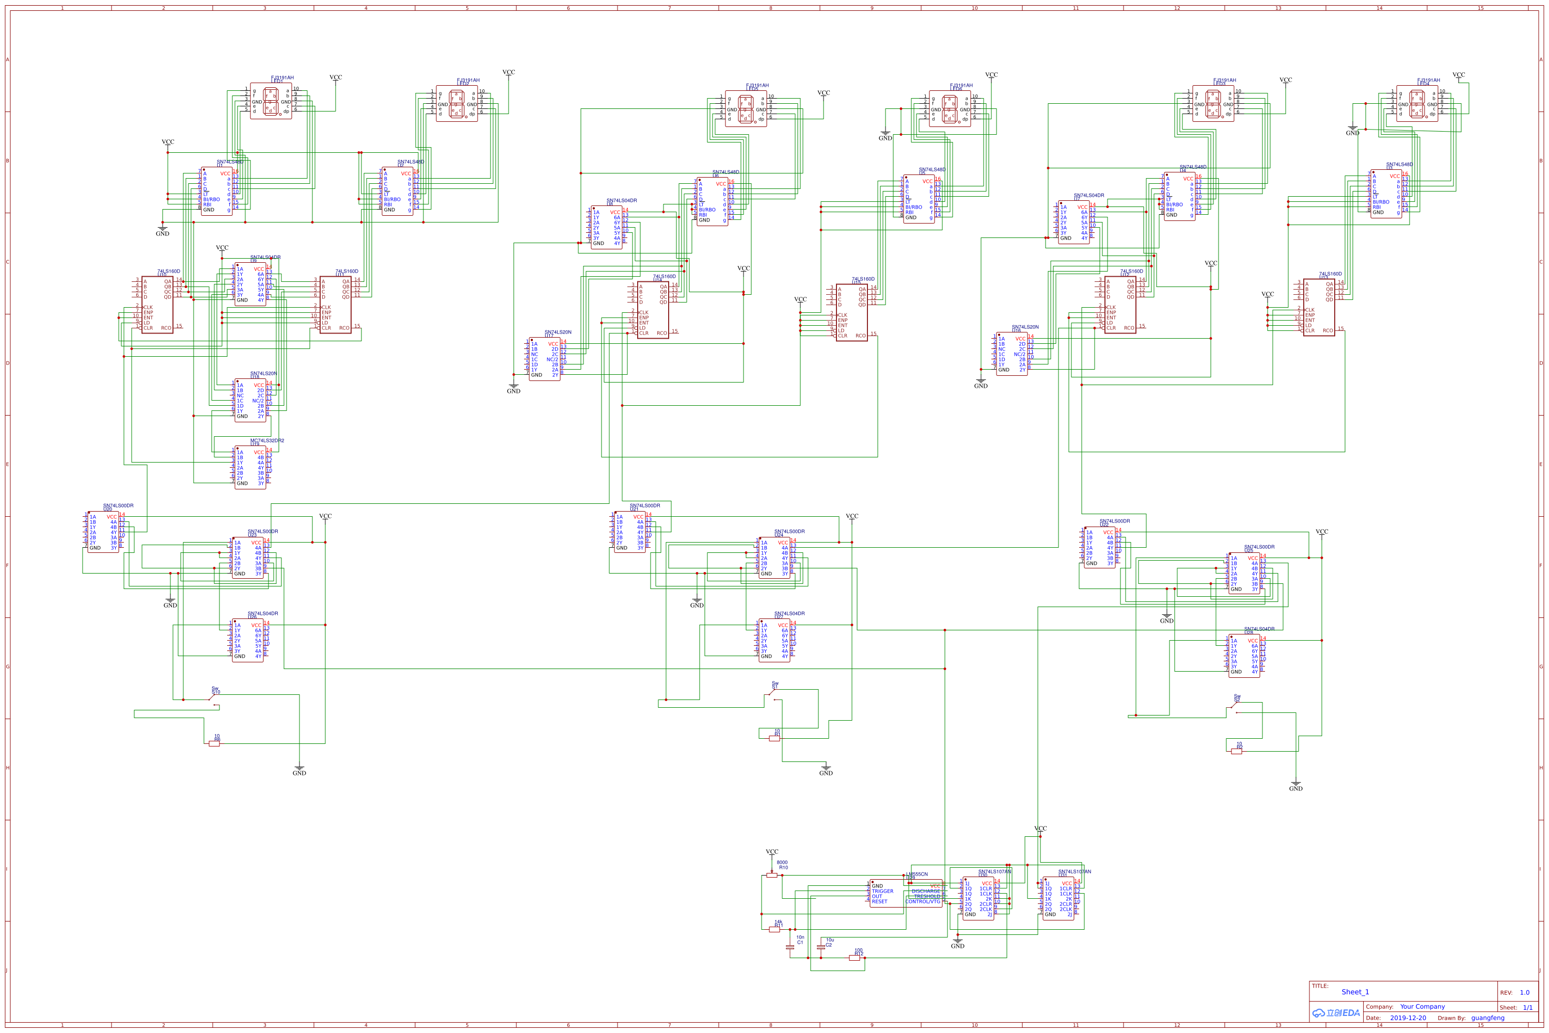Select the R12 100-ohm resistor

(x=854, y=958)
